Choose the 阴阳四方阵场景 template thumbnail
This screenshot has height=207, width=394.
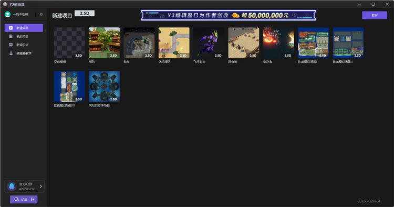(105, 86)
